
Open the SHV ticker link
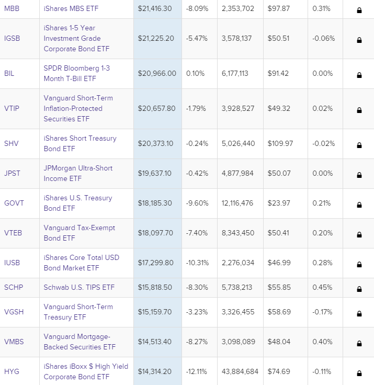click(x=12, y=143)
